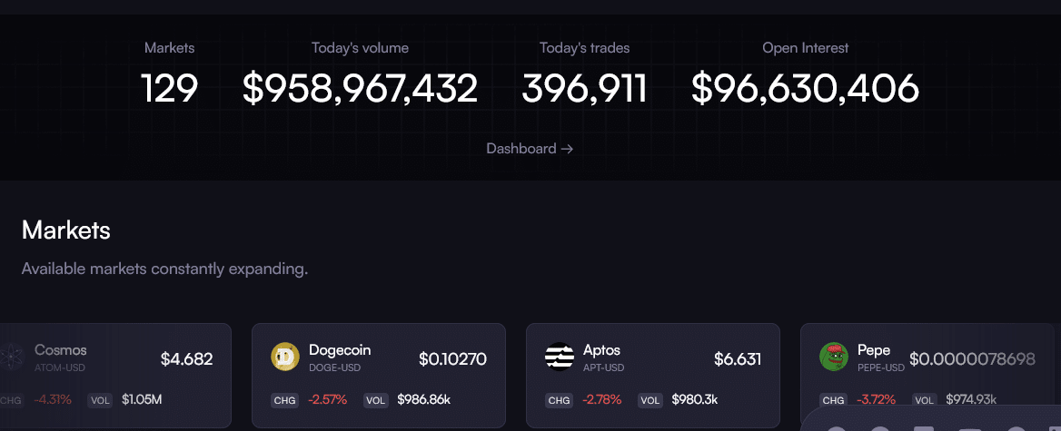The image size is (1061, 431).
Task: Click Aptos price $6.631
Action: point(738,359)
